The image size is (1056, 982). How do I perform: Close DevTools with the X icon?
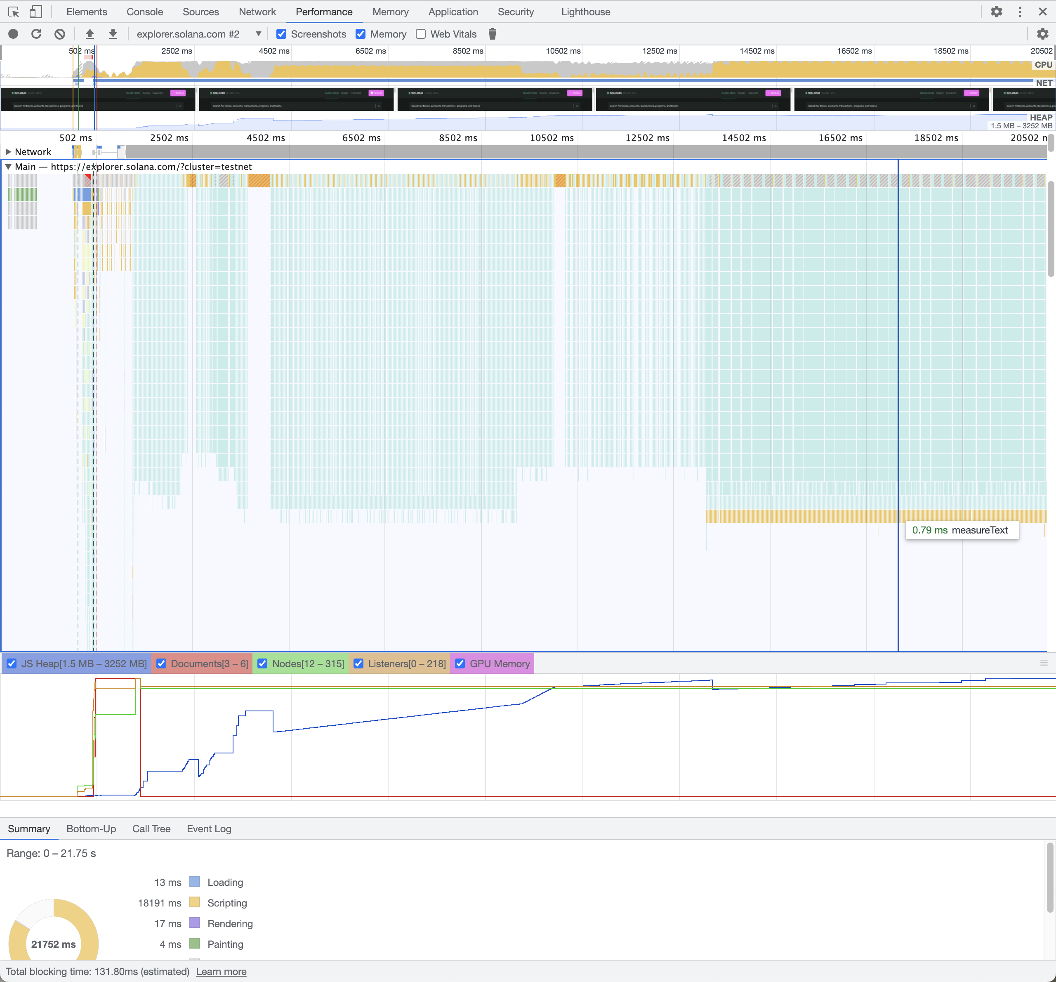tap(1043, 12)
